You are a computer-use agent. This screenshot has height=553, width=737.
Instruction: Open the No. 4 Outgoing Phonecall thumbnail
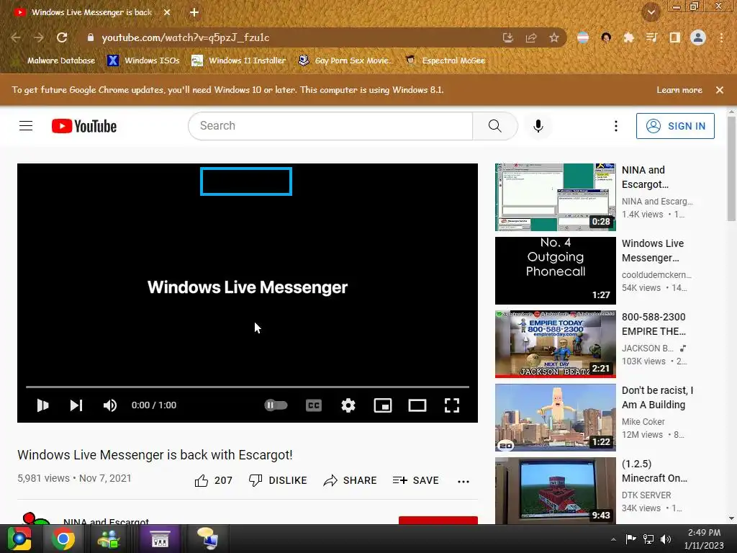pos(555,271)
